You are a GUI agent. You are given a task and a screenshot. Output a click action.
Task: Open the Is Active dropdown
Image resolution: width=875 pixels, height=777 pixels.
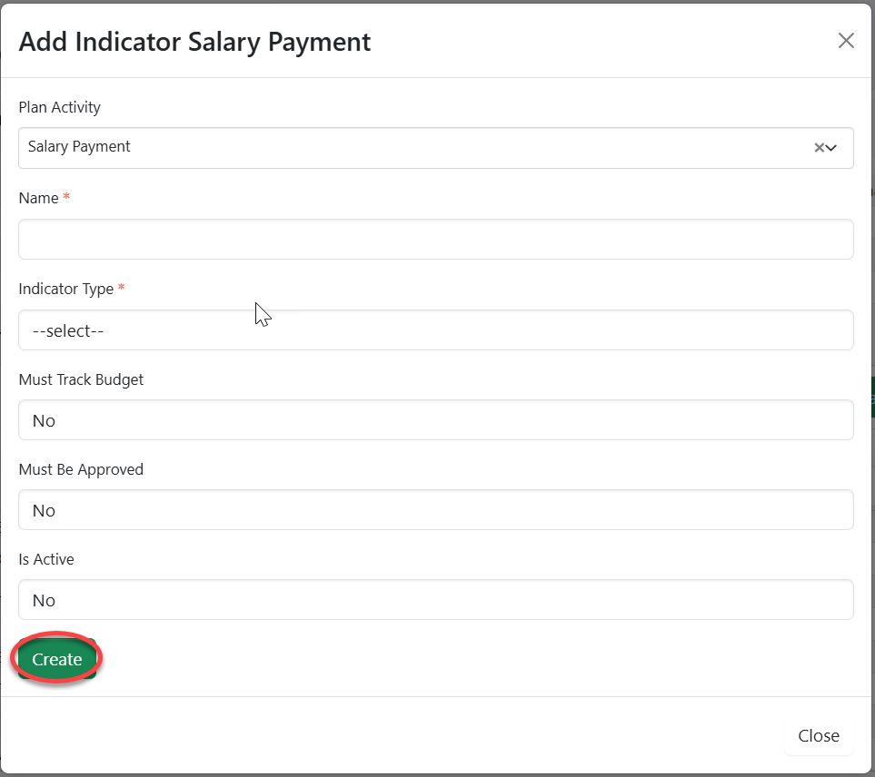click(x=436, y=600)
